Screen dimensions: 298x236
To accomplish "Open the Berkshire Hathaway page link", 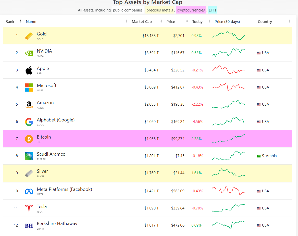I will coord(57,223).
